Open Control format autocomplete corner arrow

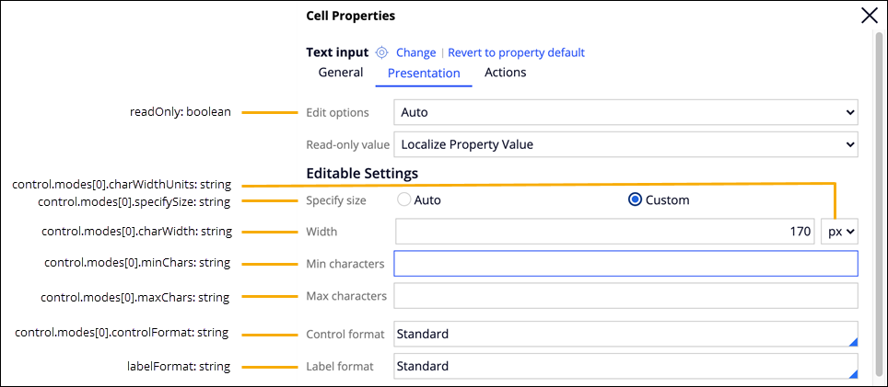coord(853,341)
